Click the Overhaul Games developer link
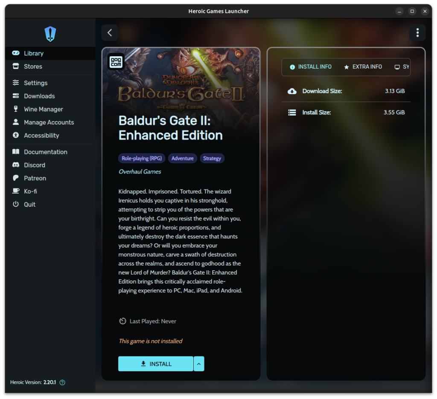Screen dimensions: 437x399 pos(140,172)
